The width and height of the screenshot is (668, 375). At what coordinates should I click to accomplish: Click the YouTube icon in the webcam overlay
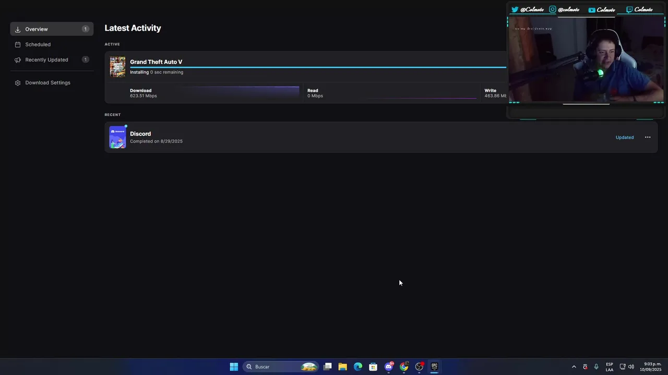tap(592, 10)
